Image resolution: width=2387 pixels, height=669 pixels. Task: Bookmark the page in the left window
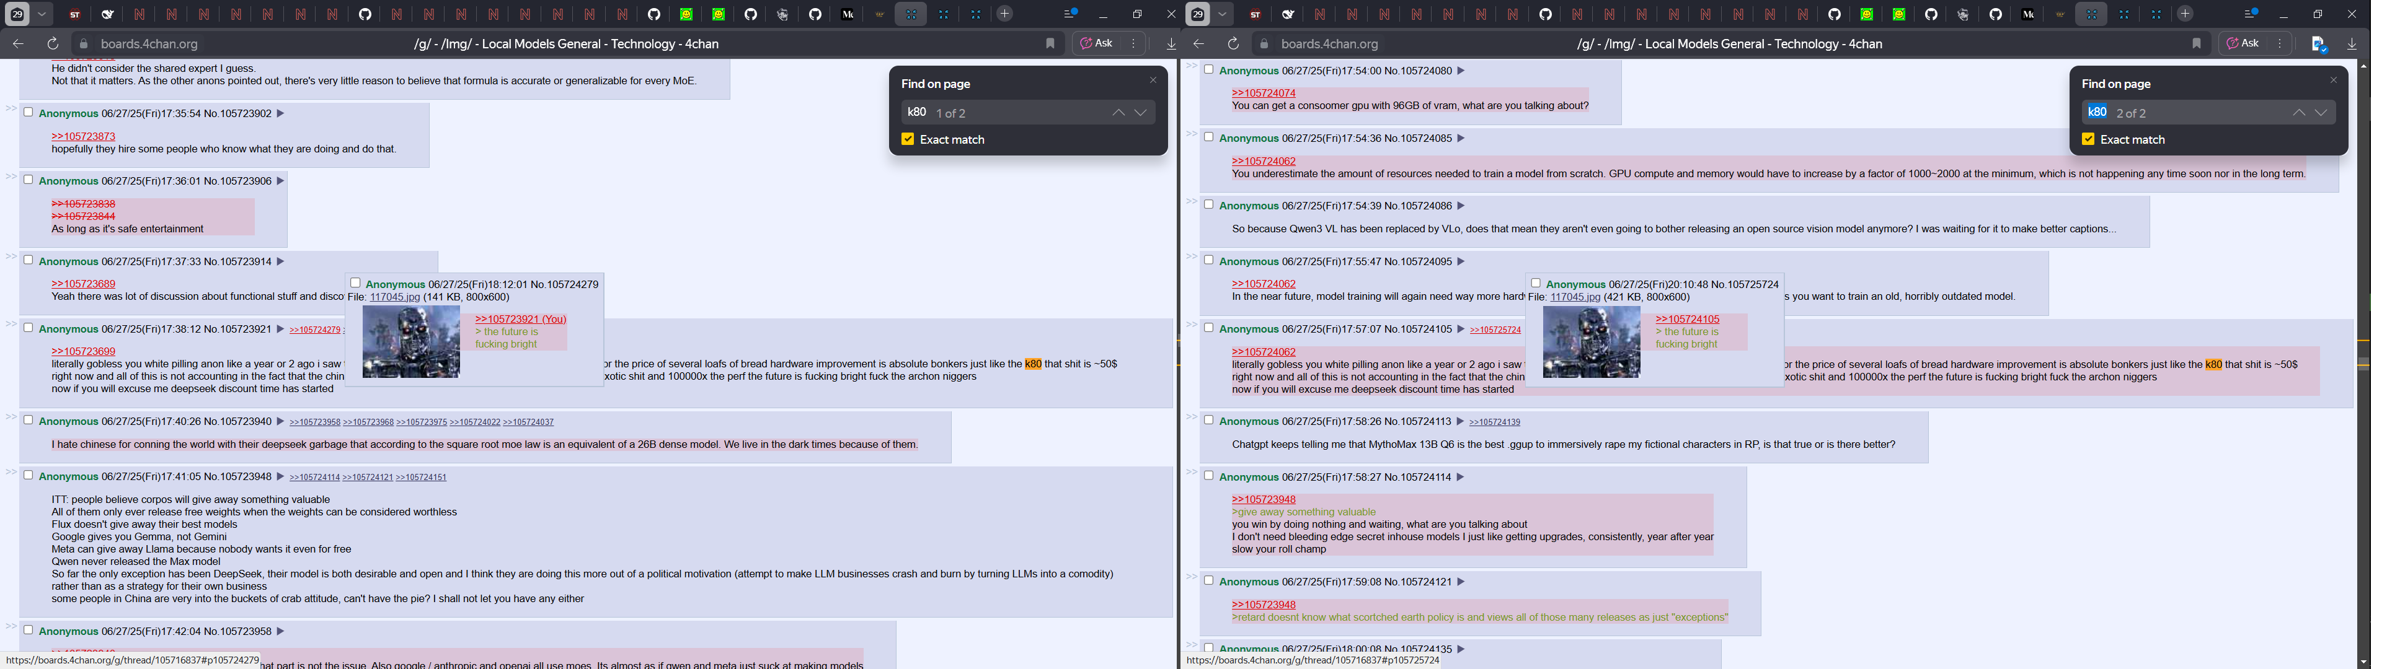pyautogui.click(x=1050, y=43)
